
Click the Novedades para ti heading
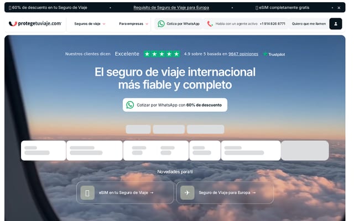[x=175, y=172]
